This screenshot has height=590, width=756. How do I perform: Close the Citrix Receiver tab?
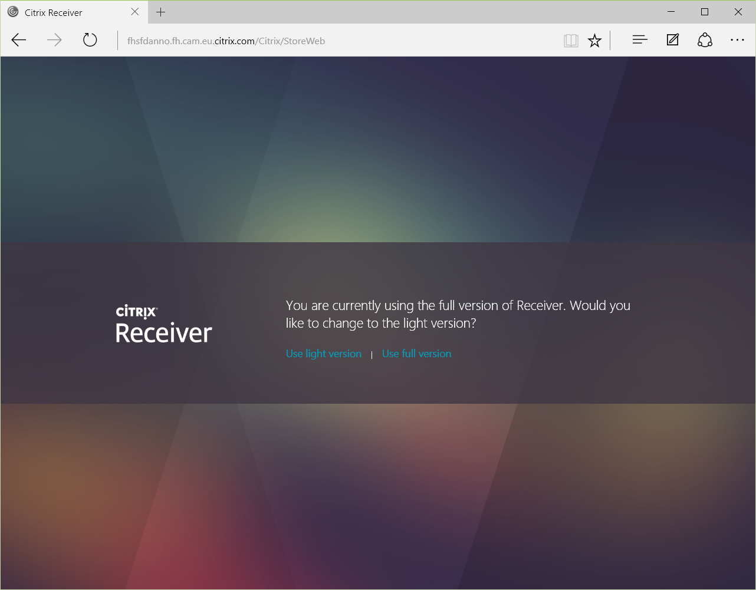click(135, 12)
